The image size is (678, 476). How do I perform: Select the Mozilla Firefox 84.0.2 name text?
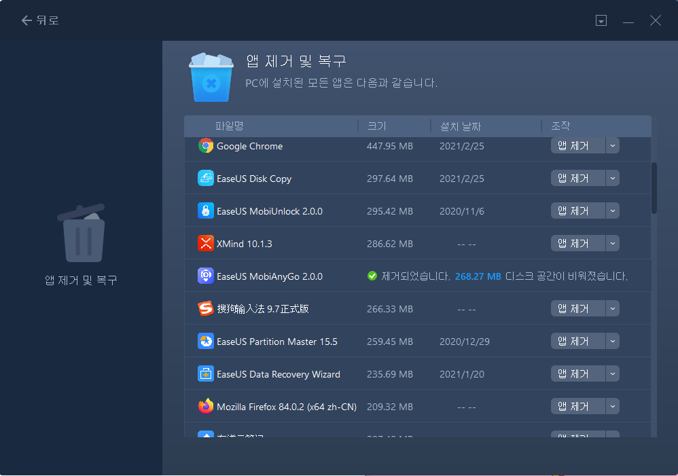[286, 407]
